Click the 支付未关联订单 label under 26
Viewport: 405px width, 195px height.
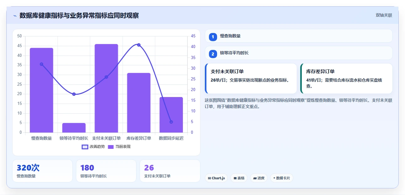click(x=157, y=176)
